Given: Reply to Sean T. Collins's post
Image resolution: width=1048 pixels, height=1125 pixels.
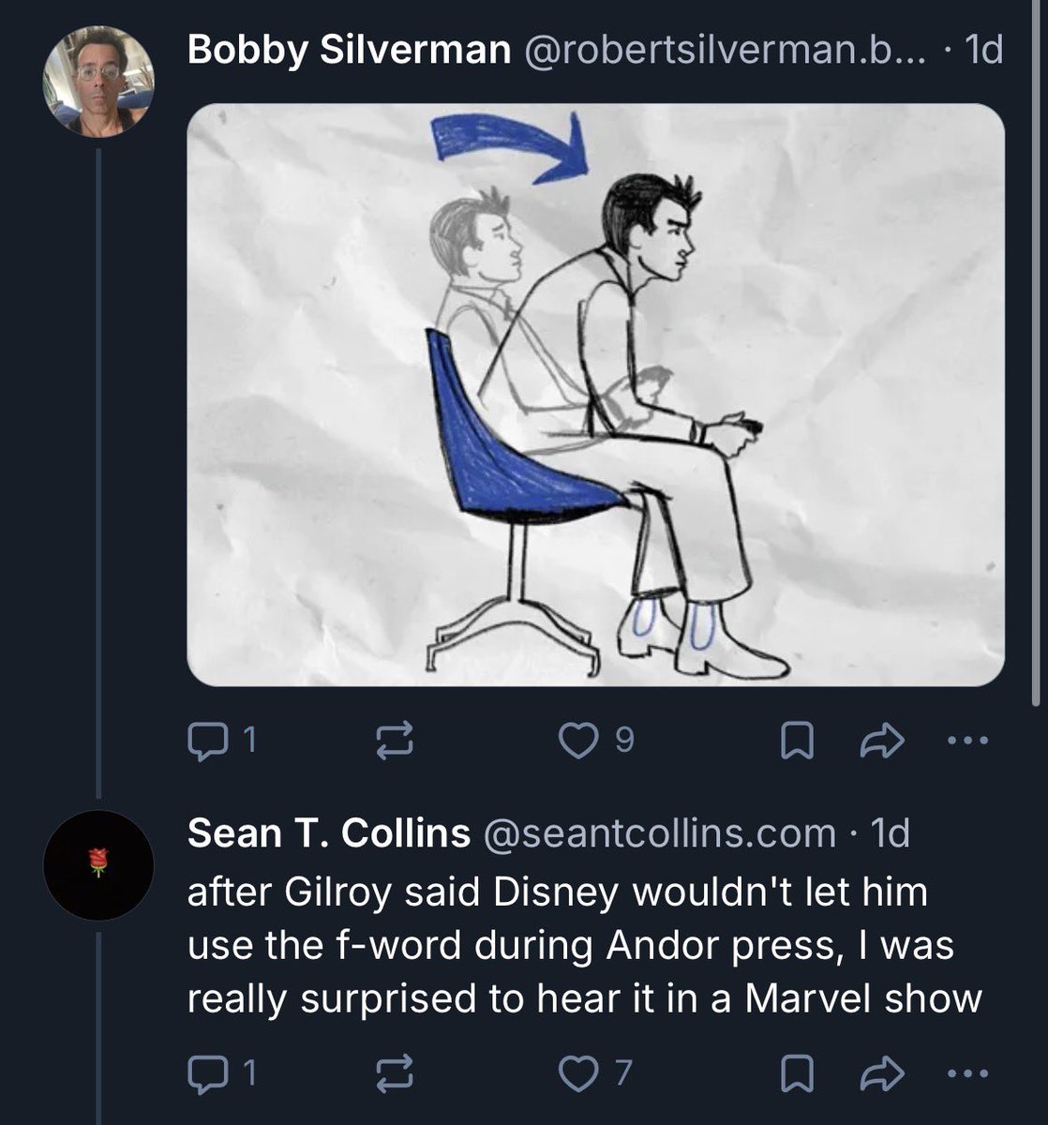Looking at the screenshot, I should click(x=205, y=1071).
